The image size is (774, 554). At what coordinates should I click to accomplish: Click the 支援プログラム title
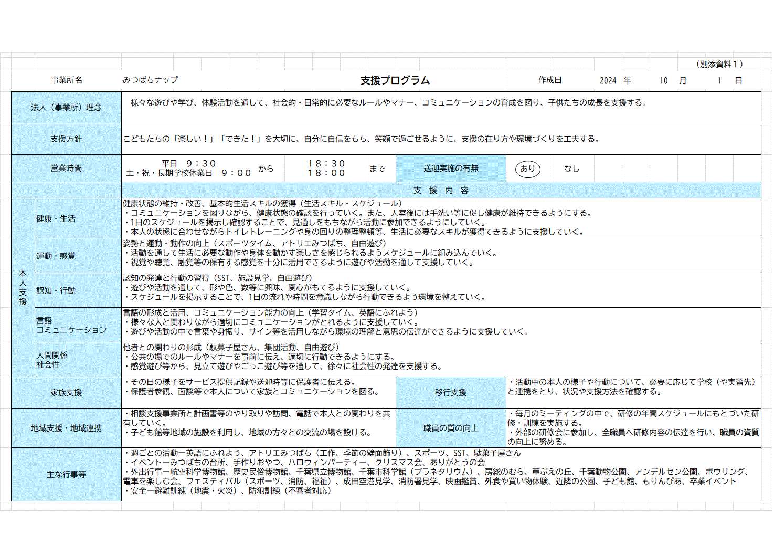395,80
